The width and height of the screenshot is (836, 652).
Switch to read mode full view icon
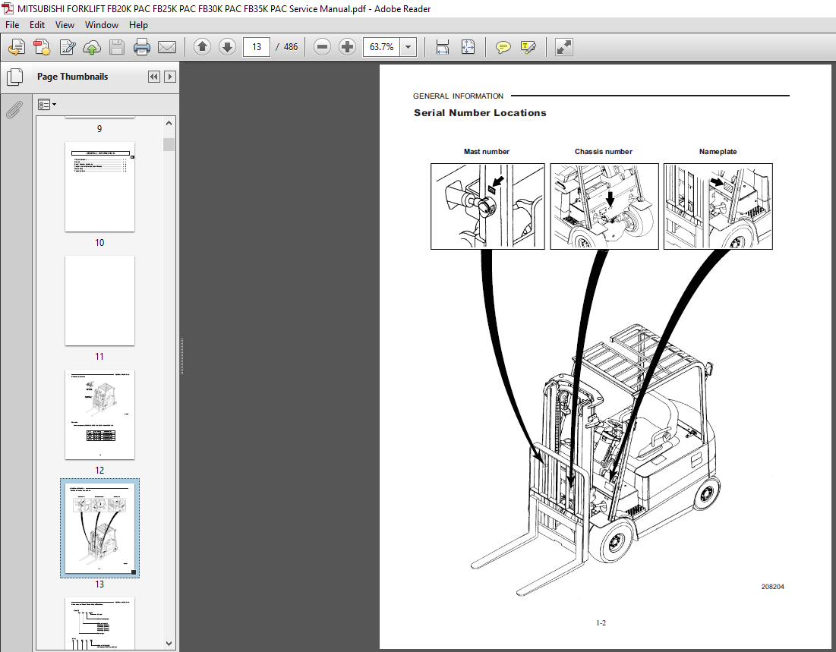(x=563, y=47)
